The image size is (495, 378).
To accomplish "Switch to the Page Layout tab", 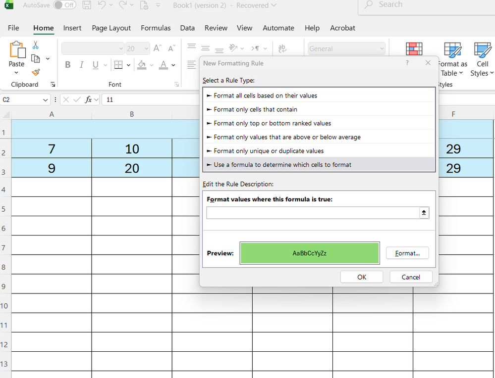I will [111, 28].
